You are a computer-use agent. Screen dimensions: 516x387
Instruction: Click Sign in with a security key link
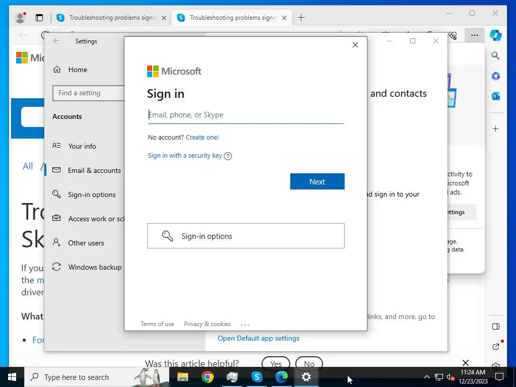pyautogui.click(x=185, y=155)
